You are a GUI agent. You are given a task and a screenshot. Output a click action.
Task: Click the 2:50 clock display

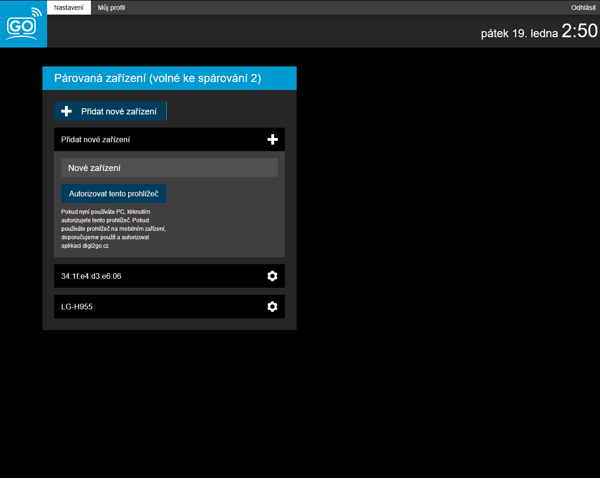coord(579,31)
